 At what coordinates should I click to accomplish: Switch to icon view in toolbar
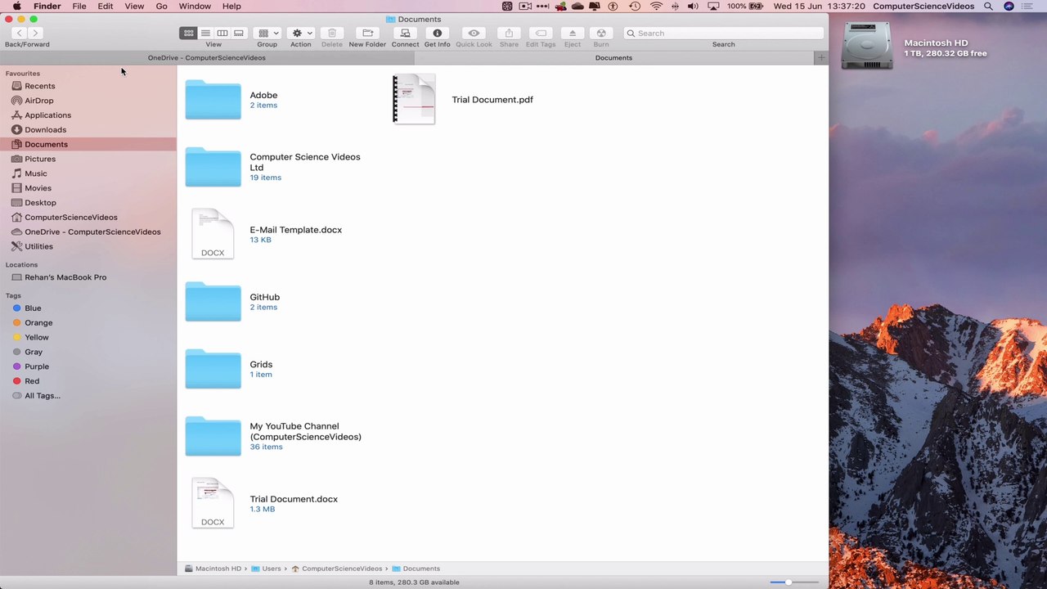click(188, 33)
